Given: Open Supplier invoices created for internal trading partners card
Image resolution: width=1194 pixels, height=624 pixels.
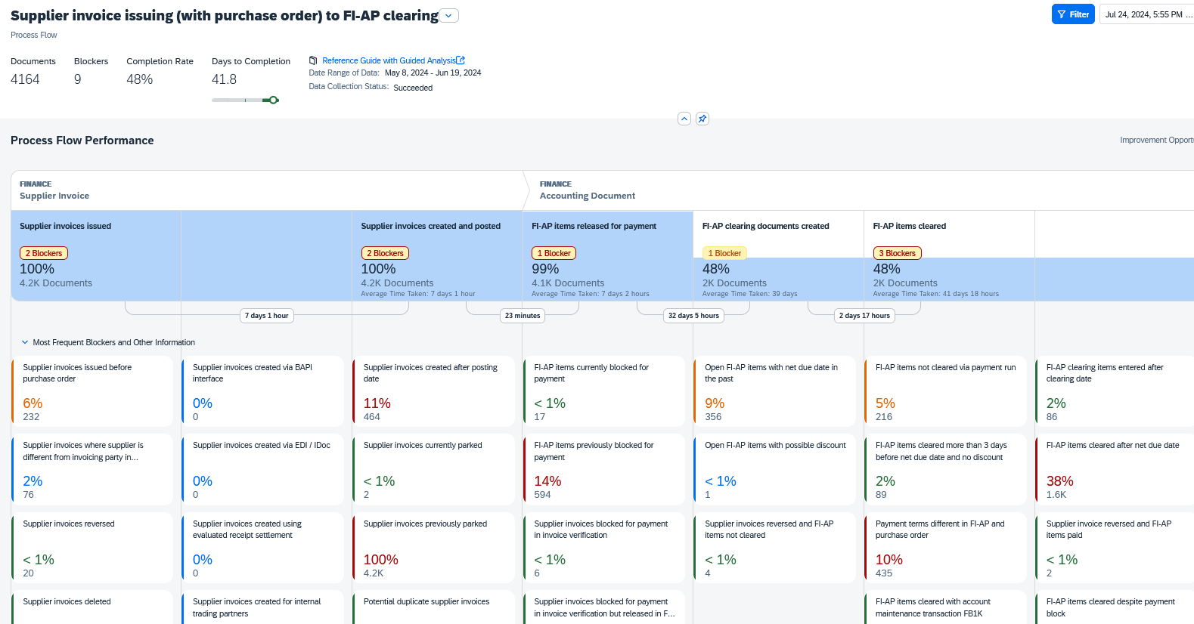Looking at the screenshot, I should click(x=262, y=607).
